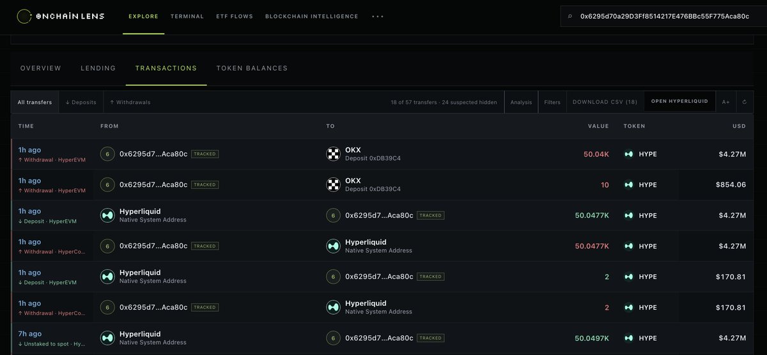Open the Analysis panel

tap(521, 102)
